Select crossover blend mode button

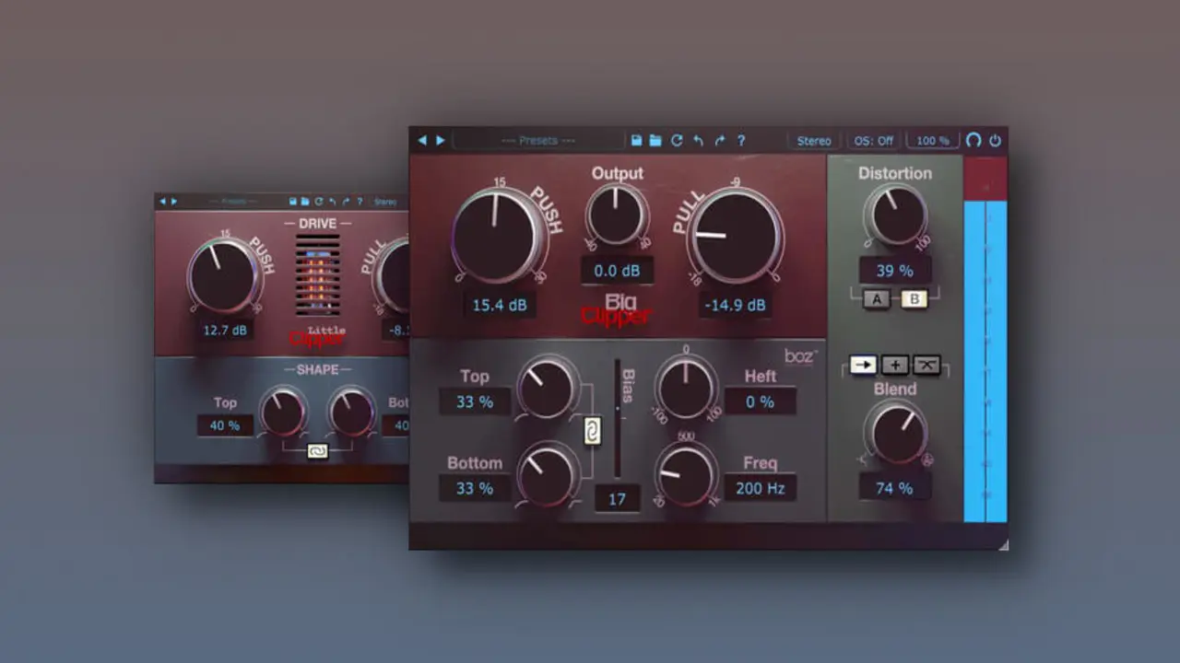point(926,365)
